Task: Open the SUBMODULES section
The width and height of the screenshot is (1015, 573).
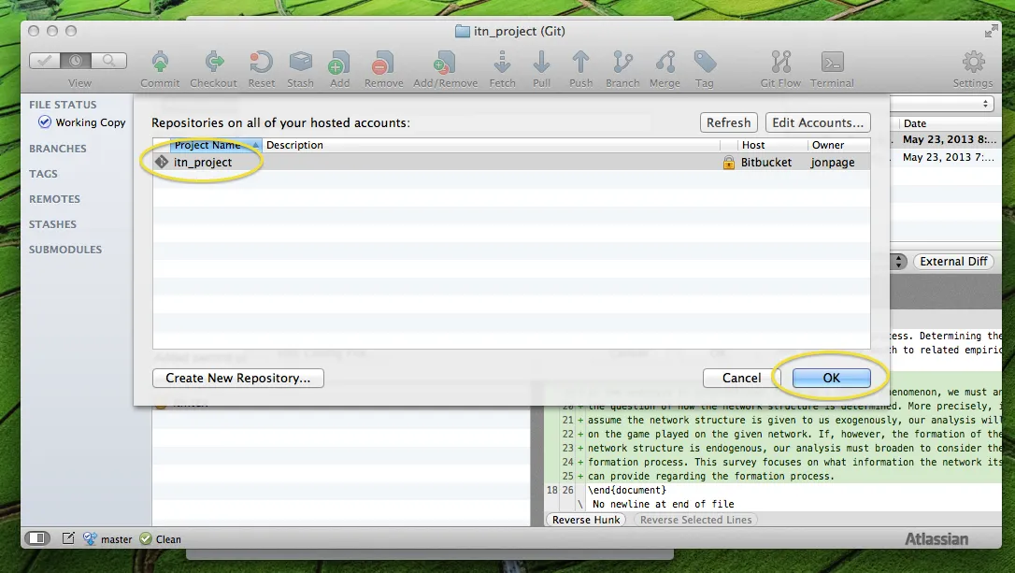Action: click(x=65, y=249)
